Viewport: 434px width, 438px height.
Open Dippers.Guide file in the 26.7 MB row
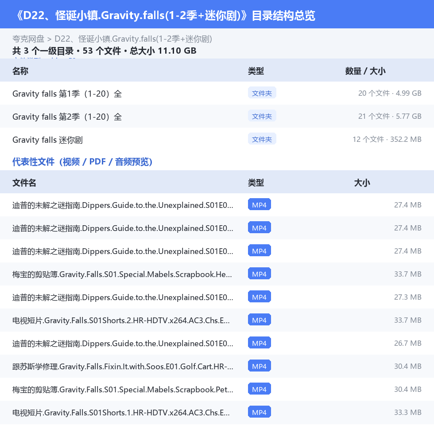(x=123, y=344)
